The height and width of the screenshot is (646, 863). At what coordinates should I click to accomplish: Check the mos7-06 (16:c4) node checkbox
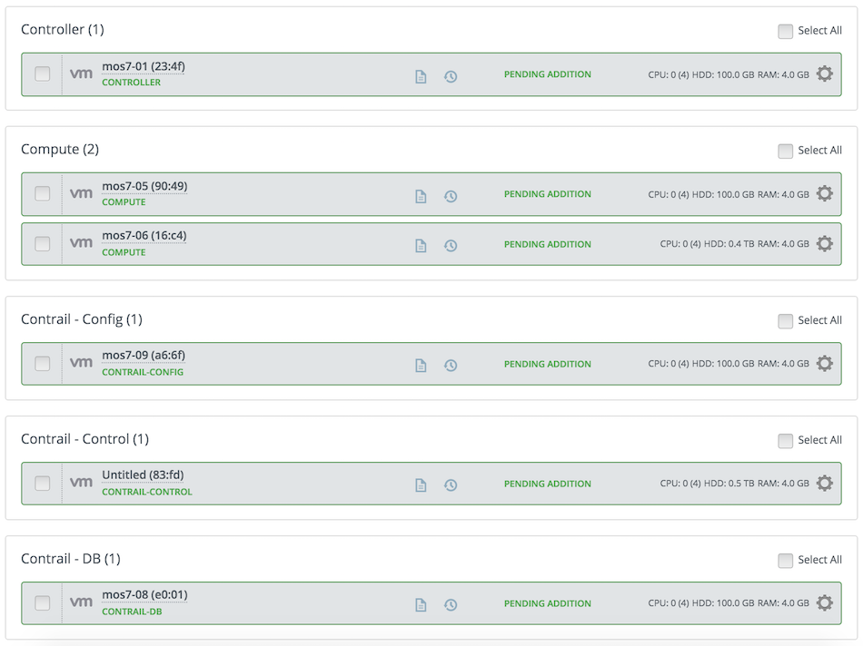tap(43, 243)
